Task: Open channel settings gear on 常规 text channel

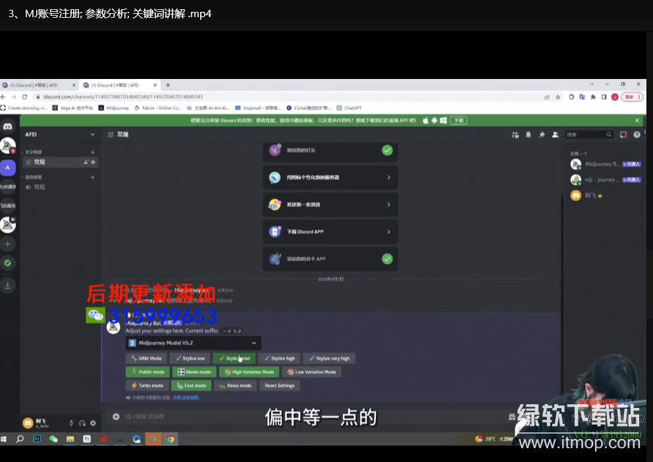Action: (93, 162)
